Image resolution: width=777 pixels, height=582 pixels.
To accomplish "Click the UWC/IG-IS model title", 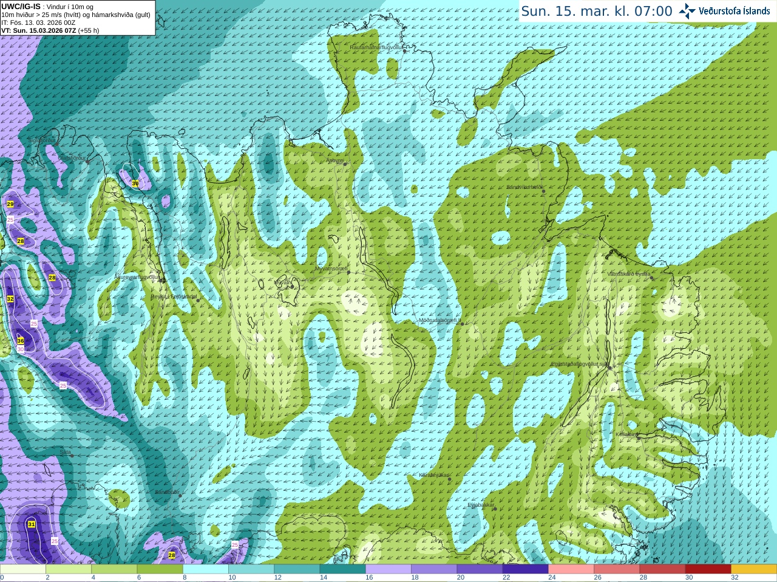I will click(21, 7).
